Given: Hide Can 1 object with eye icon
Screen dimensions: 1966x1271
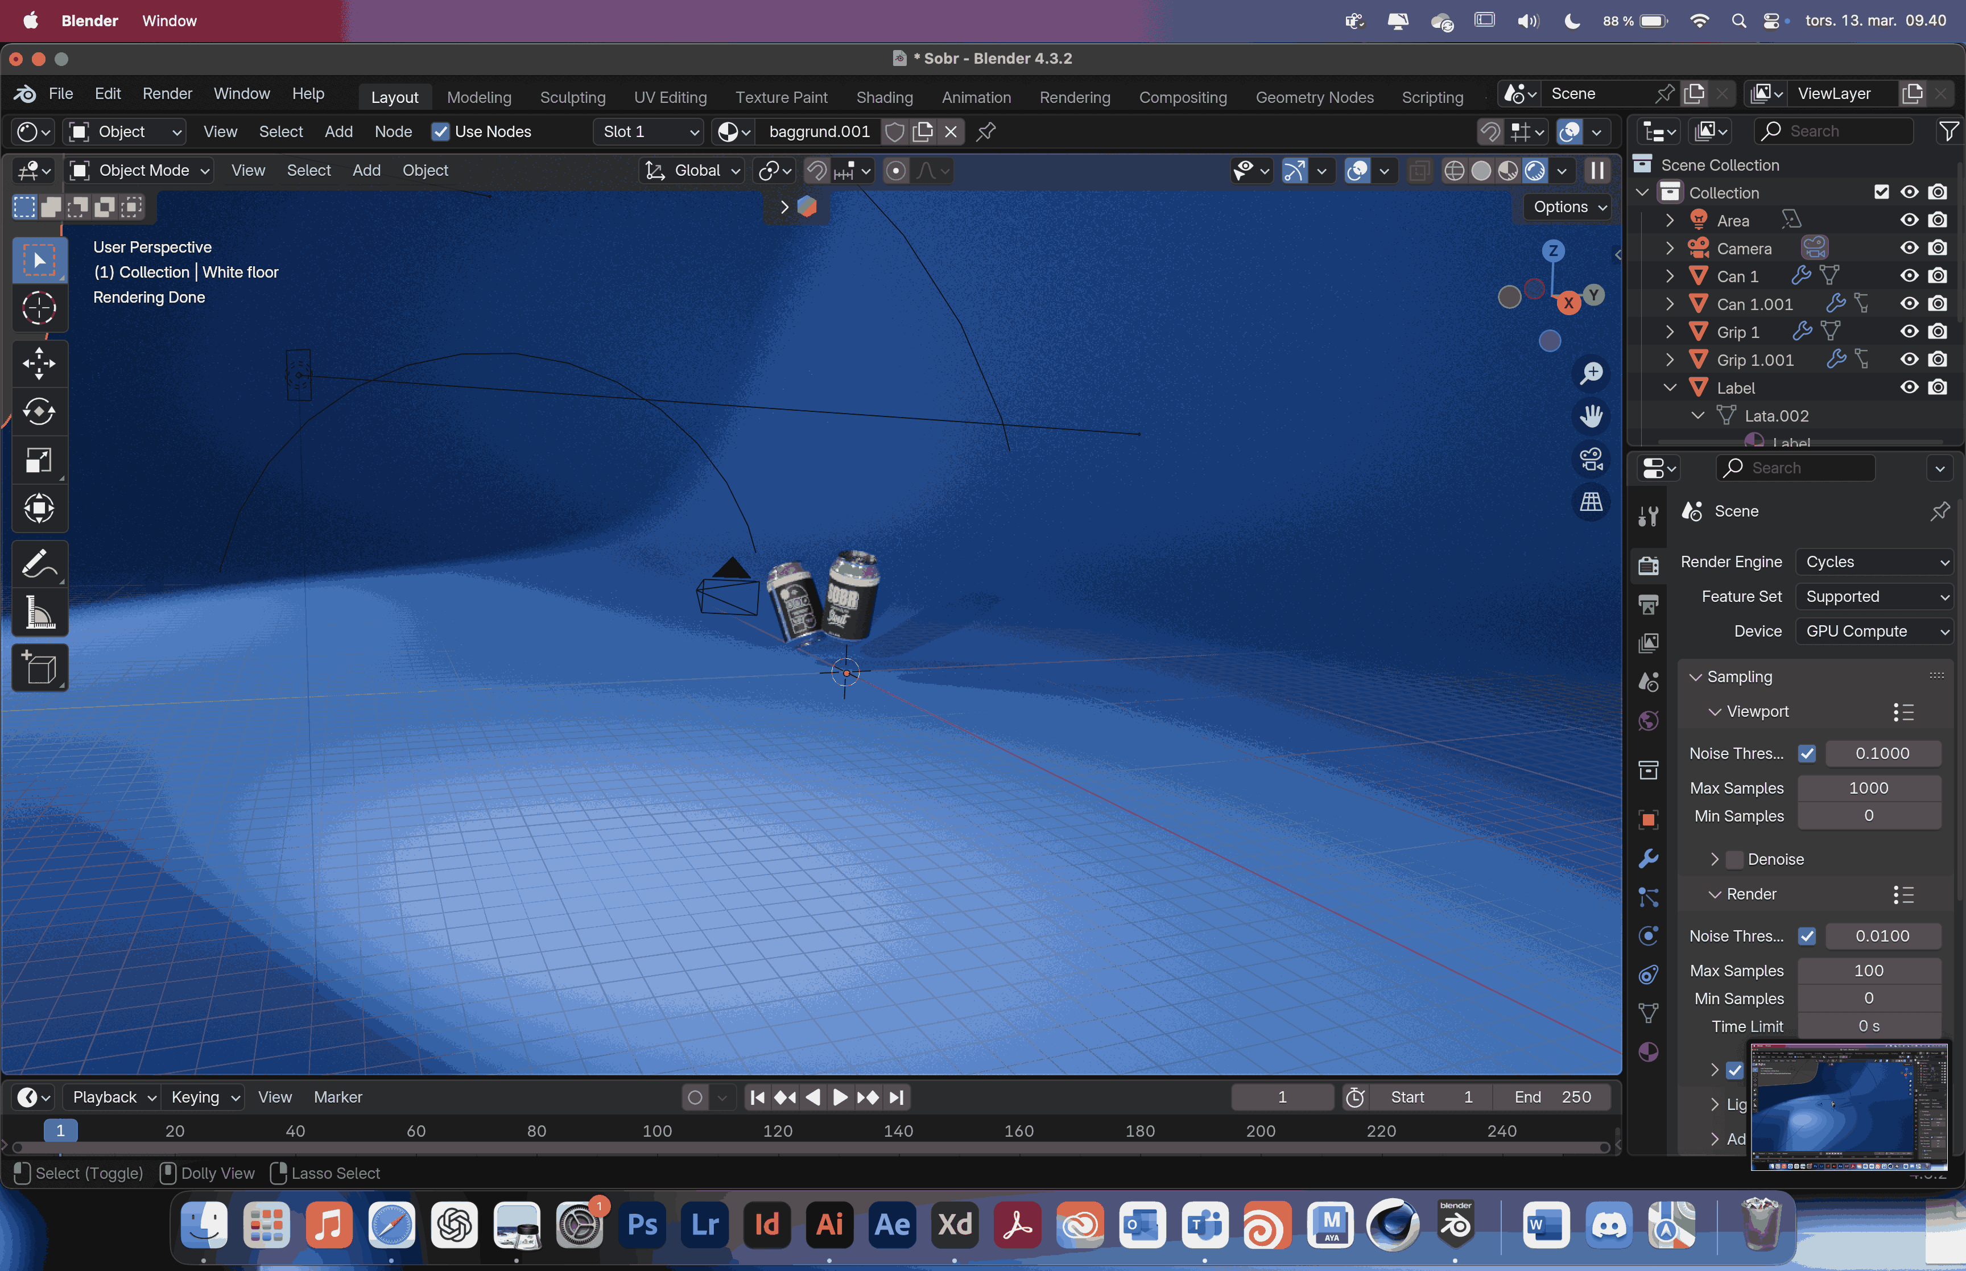Looking at the screenshot, I should pos(1909,276).
